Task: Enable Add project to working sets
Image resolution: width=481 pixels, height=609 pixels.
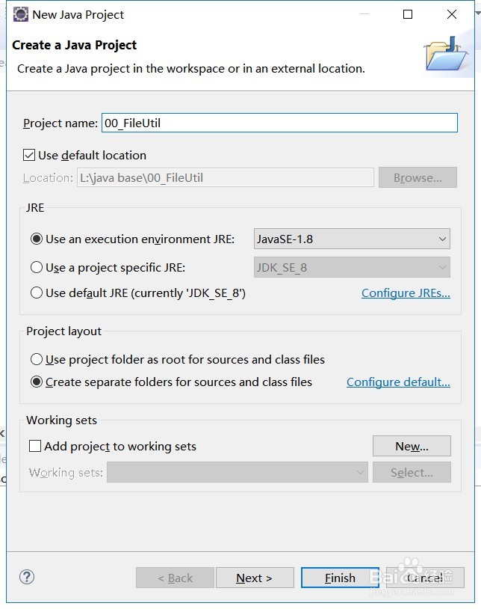Action: pos(35,446)
